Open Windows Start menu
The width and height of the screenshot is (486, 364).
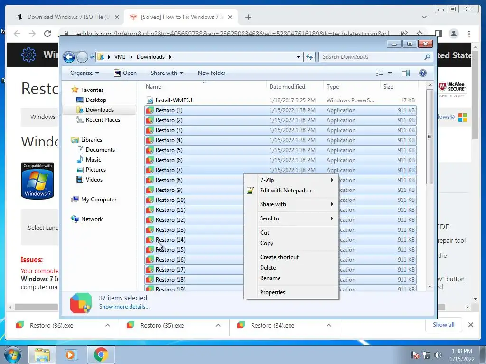coord(12,355)
